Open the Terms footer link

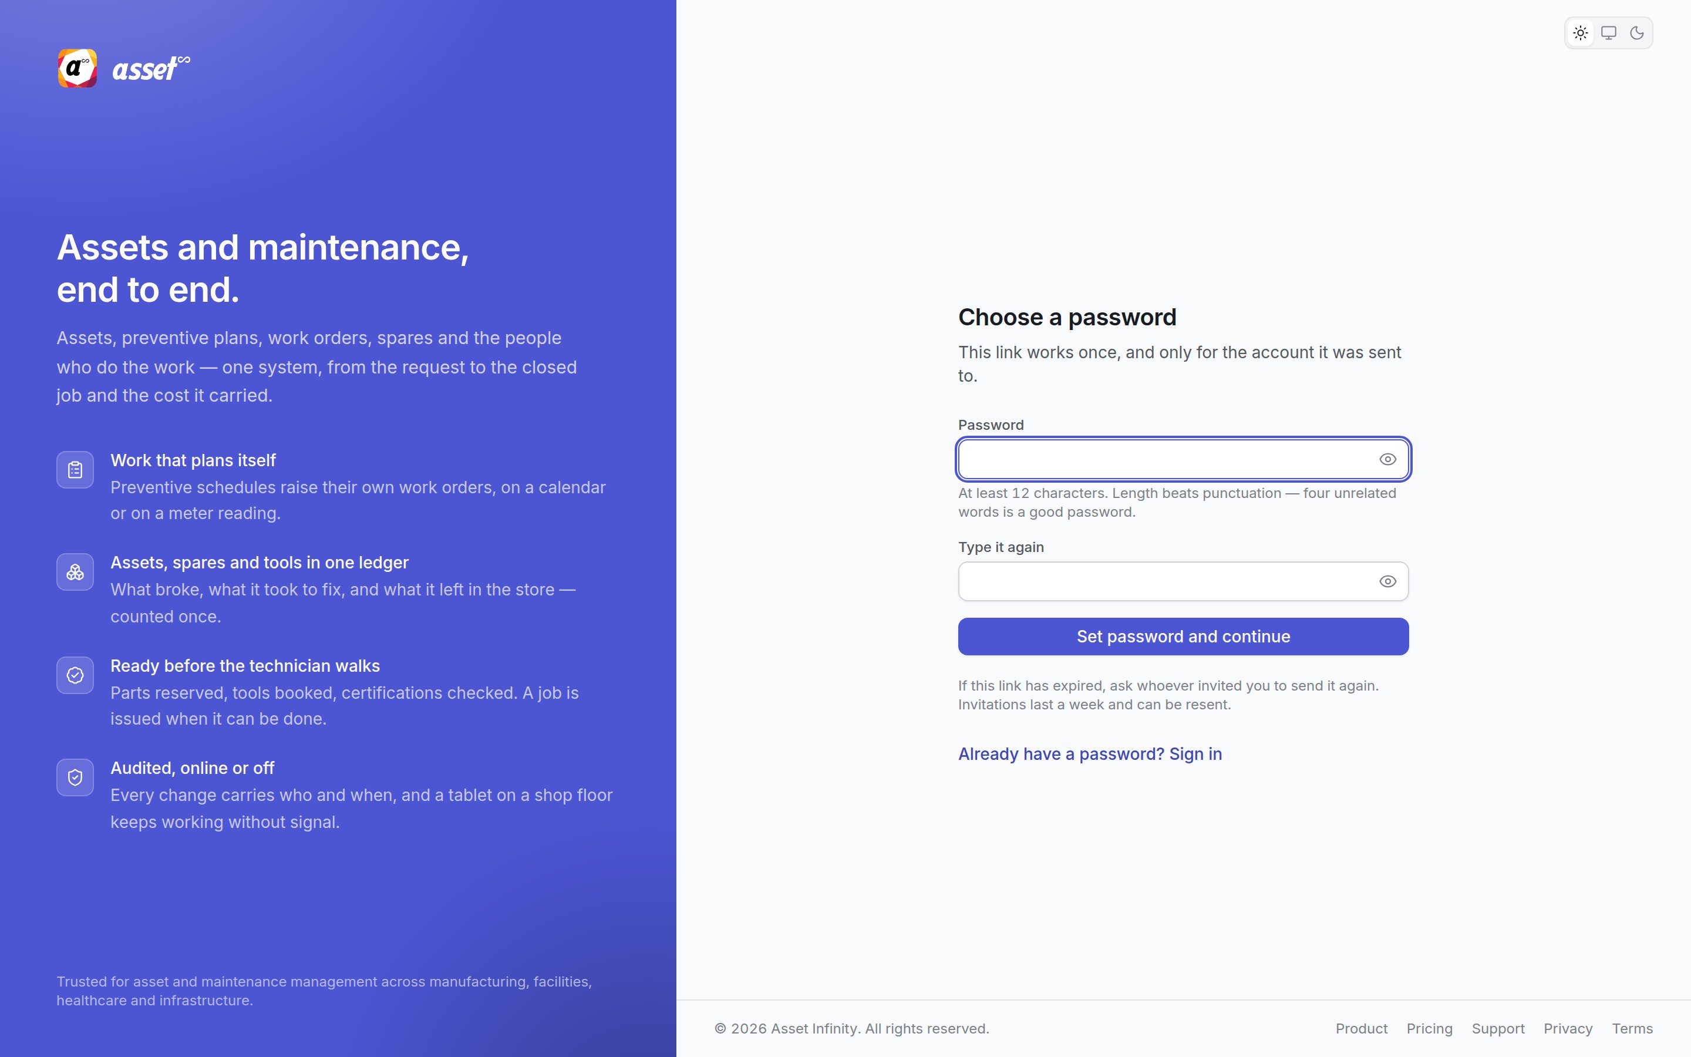[1632, 1029]
